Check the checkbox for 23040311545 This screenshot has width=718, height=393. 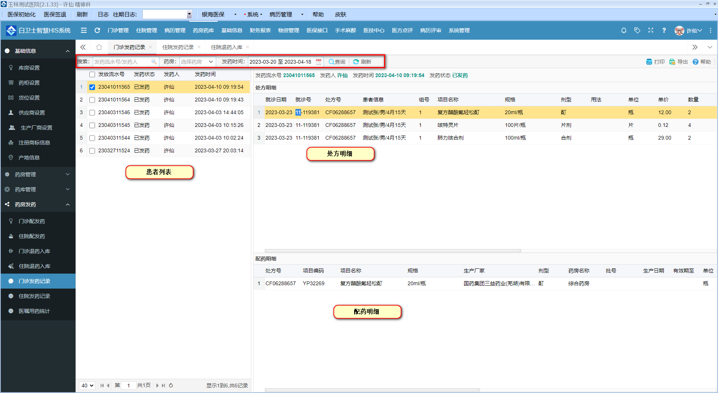click(92, 125)
